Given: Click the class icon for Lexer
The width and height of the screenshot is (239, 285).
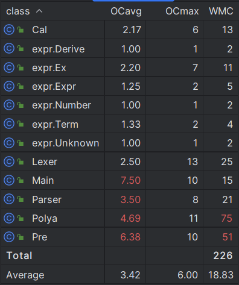Looking at the screenshot, I should (9, 161).
